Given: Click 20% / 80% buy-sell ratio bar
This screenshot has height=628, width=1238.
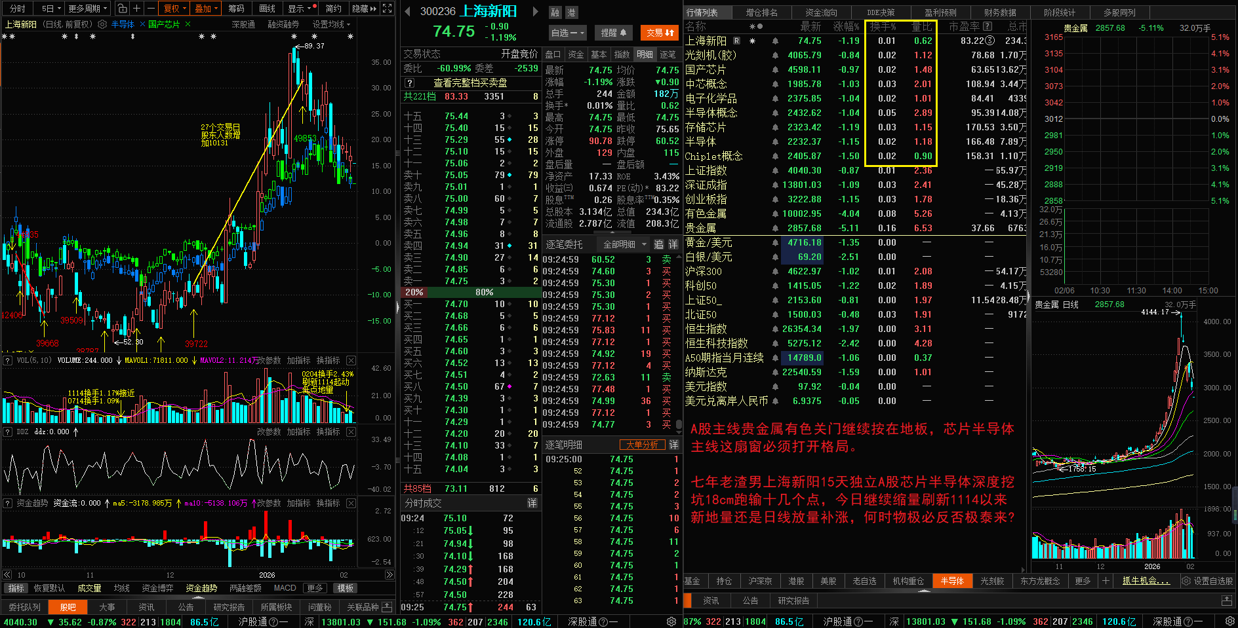Looking at the screenshot, I should pyautogui.click(x=470, y=292).
